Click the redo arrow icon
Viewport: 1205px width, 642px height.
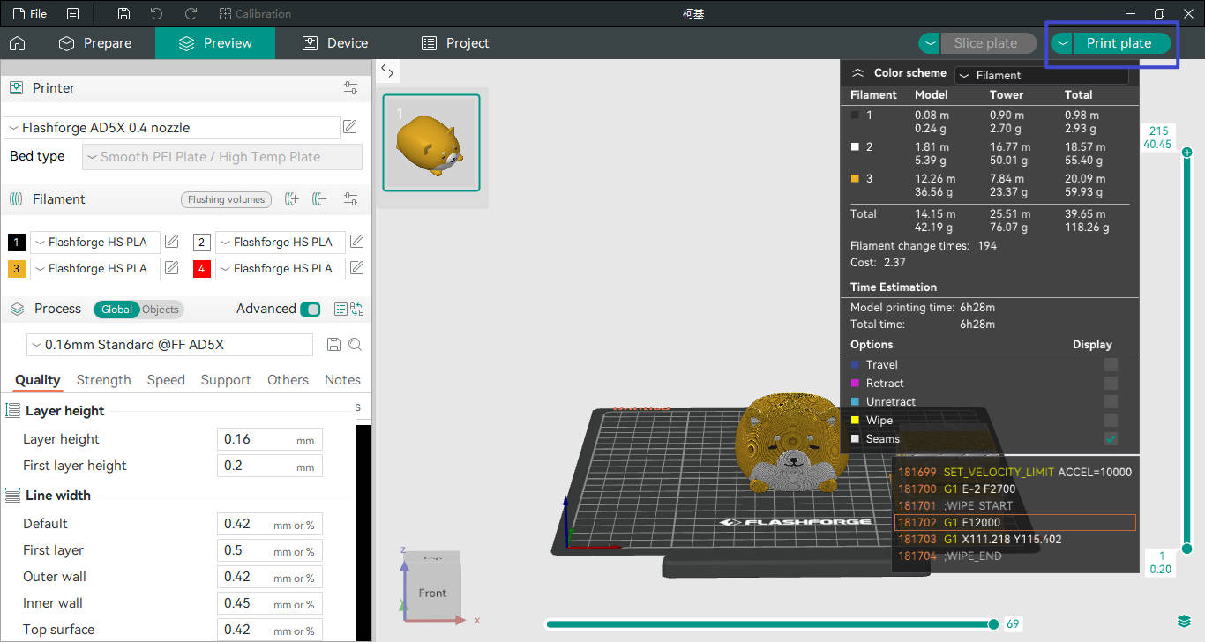point(191,13)
